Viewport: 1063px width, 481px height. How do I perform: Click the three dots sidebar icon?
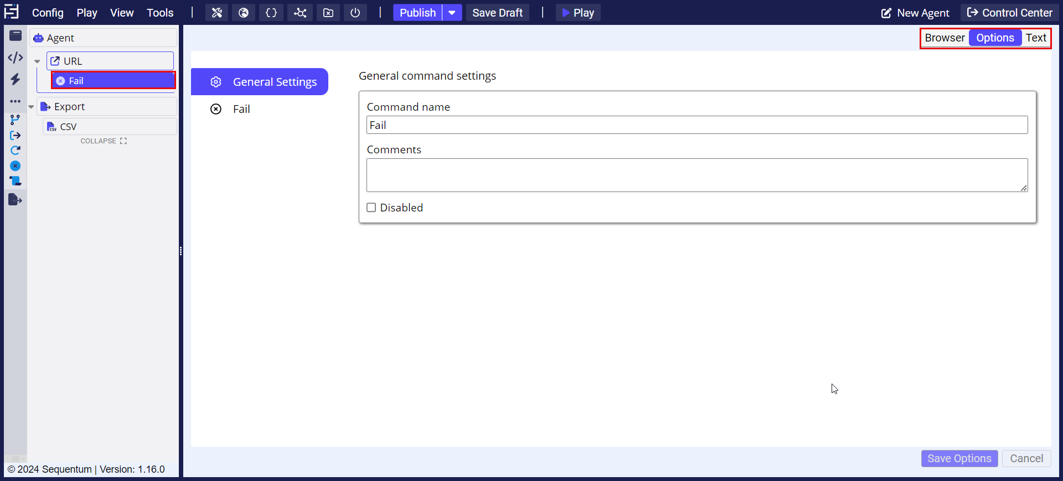coord(16,101)
